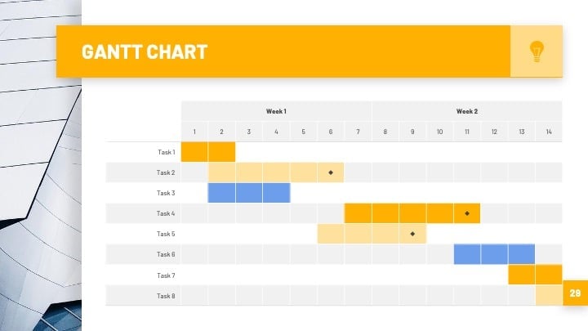This screenshot has height=331, width=588.
Task: Click the light orange Task 8 day 14 cell
Action: coord(549,295)
